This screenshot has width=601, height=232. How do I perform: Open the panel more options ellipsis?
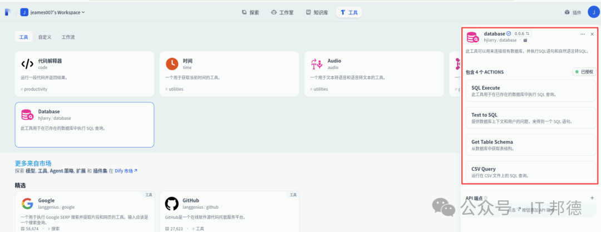(583, 34)
